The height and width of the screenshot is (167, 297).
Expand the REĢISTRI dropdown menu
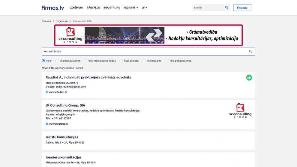[x=131, y=8]
